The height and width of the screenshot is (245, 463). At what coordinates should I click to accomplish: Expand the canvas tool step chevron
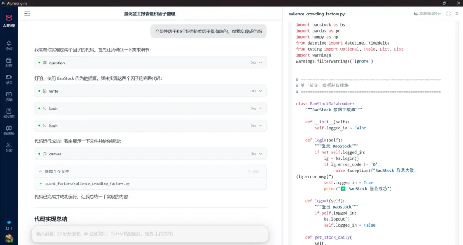pyautogui.click(x=261, y=154)
